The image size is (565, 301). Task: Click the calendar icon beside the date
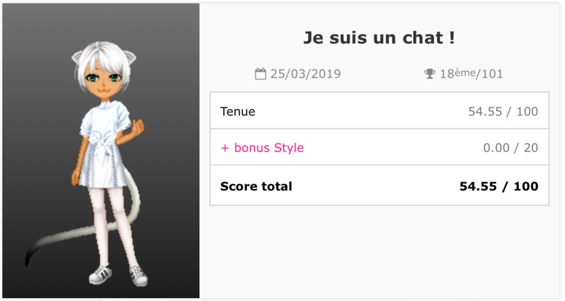(x=260, y=74)
